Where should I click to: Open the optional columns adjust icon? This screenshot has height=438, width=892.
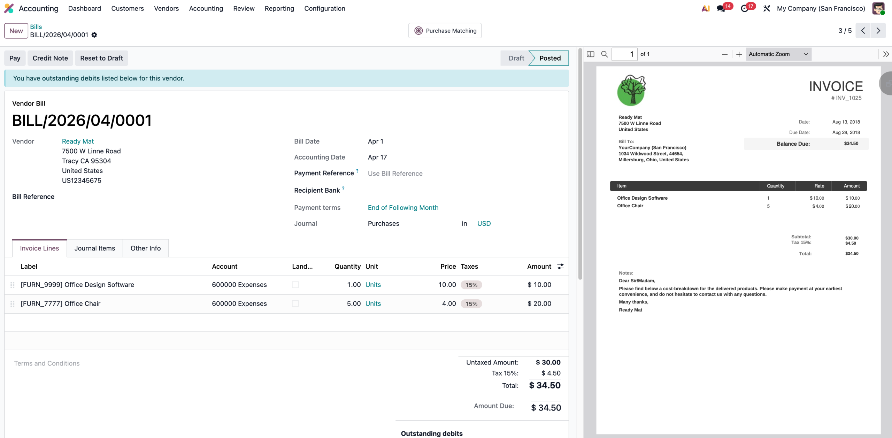(560, 266)
